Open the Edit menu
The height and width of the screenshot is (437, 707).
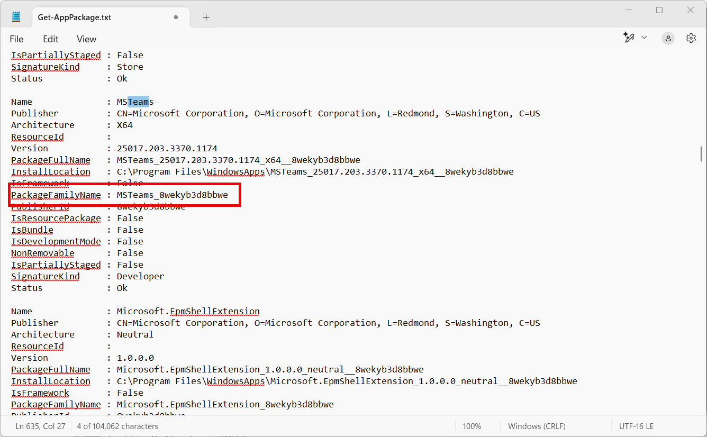(x=51, y=39)
